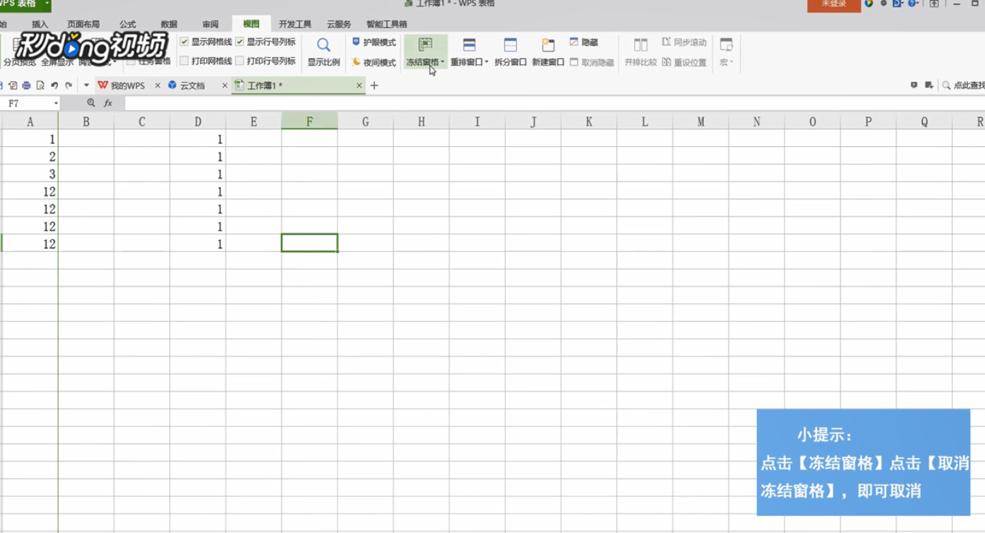Enable 打印行号列标 checkbox
This screenshot has width=985, height=533.
[239, 61]
